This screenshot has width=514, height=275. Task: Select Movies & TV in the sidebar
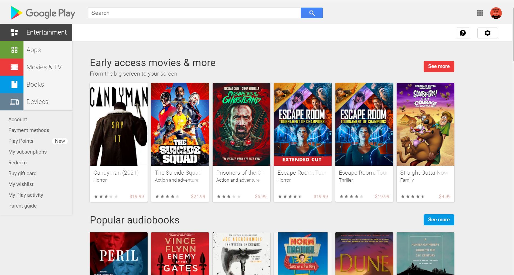[44, 67]
